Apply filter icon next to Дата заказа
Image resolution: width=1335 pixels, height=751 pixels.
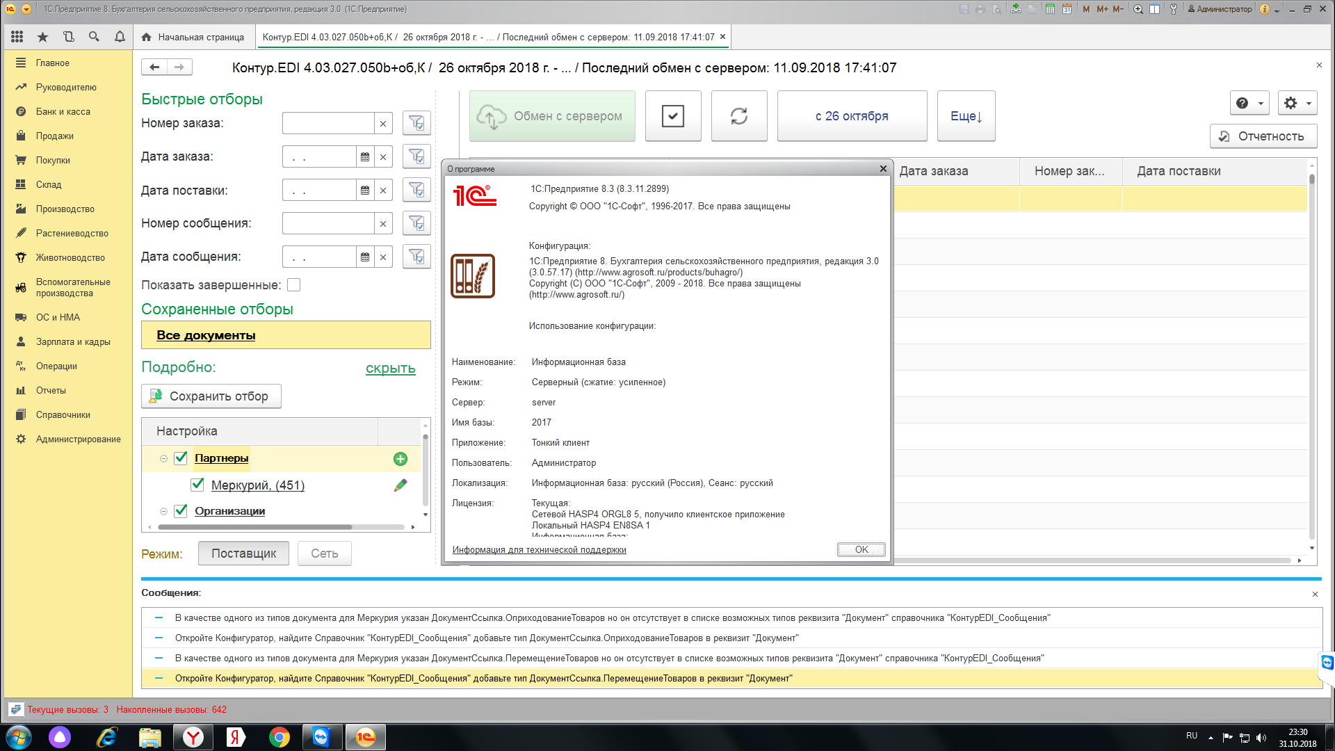coord(416,156)
